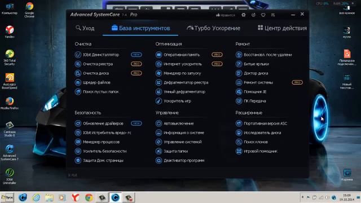The height and width of the screenshot is (203, 361).
Task: Open Поиск клонов icon
Action: 239,142
